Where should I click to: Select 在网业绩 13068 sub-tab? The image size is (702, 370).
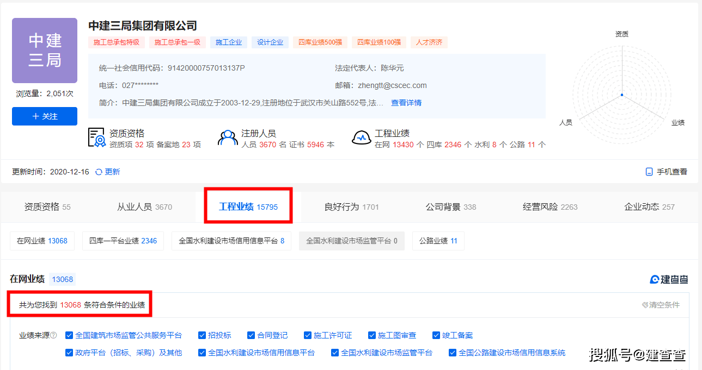pyautogui.click(x=42, y=241)
